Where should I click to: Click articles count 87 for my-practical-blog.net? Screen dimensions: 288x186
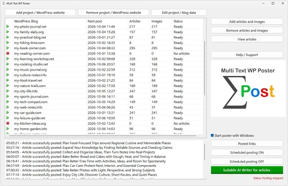click(x=131, y=37)
